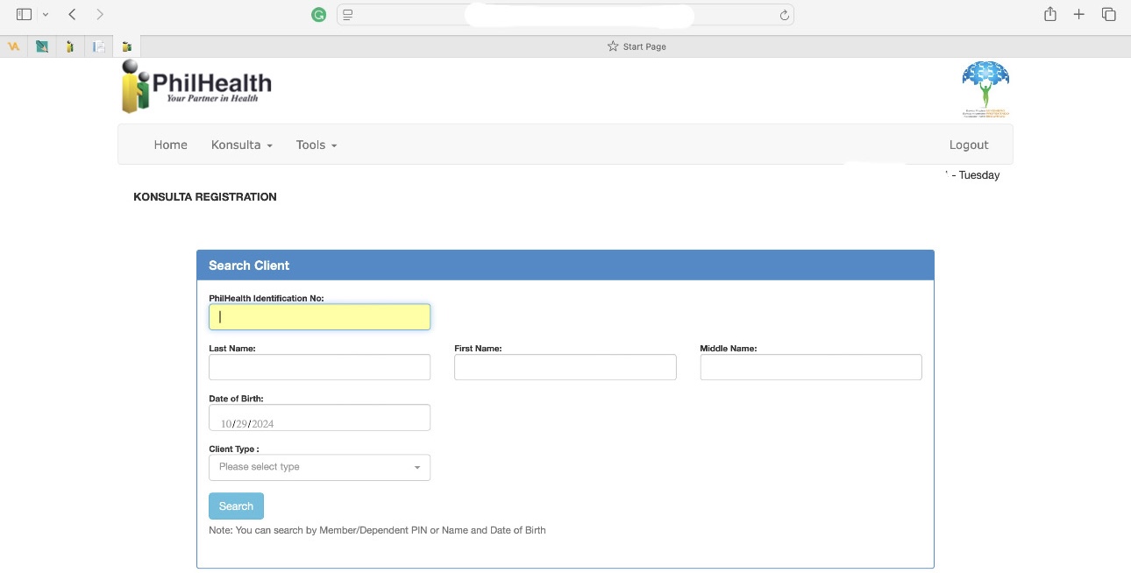Switch to the teal pencil pinned tab
Image resolution: width=1131 pixels, height=573 pixels.
click(41, 46)
